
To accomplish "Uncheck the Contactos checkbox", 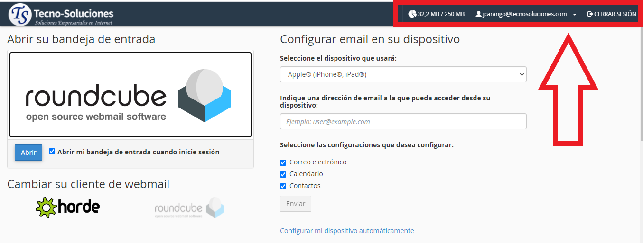I will pyautogui.click(x=283, y=186).
